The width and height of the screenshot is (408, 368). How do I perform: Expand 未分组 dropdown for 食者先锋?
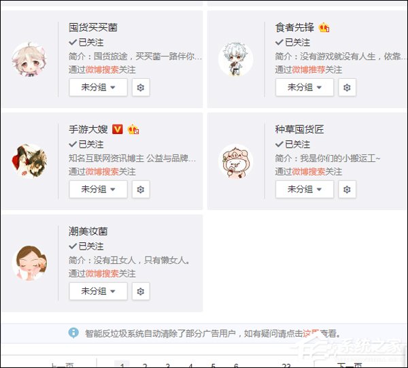pyautogui.click(x=305, y=88)
